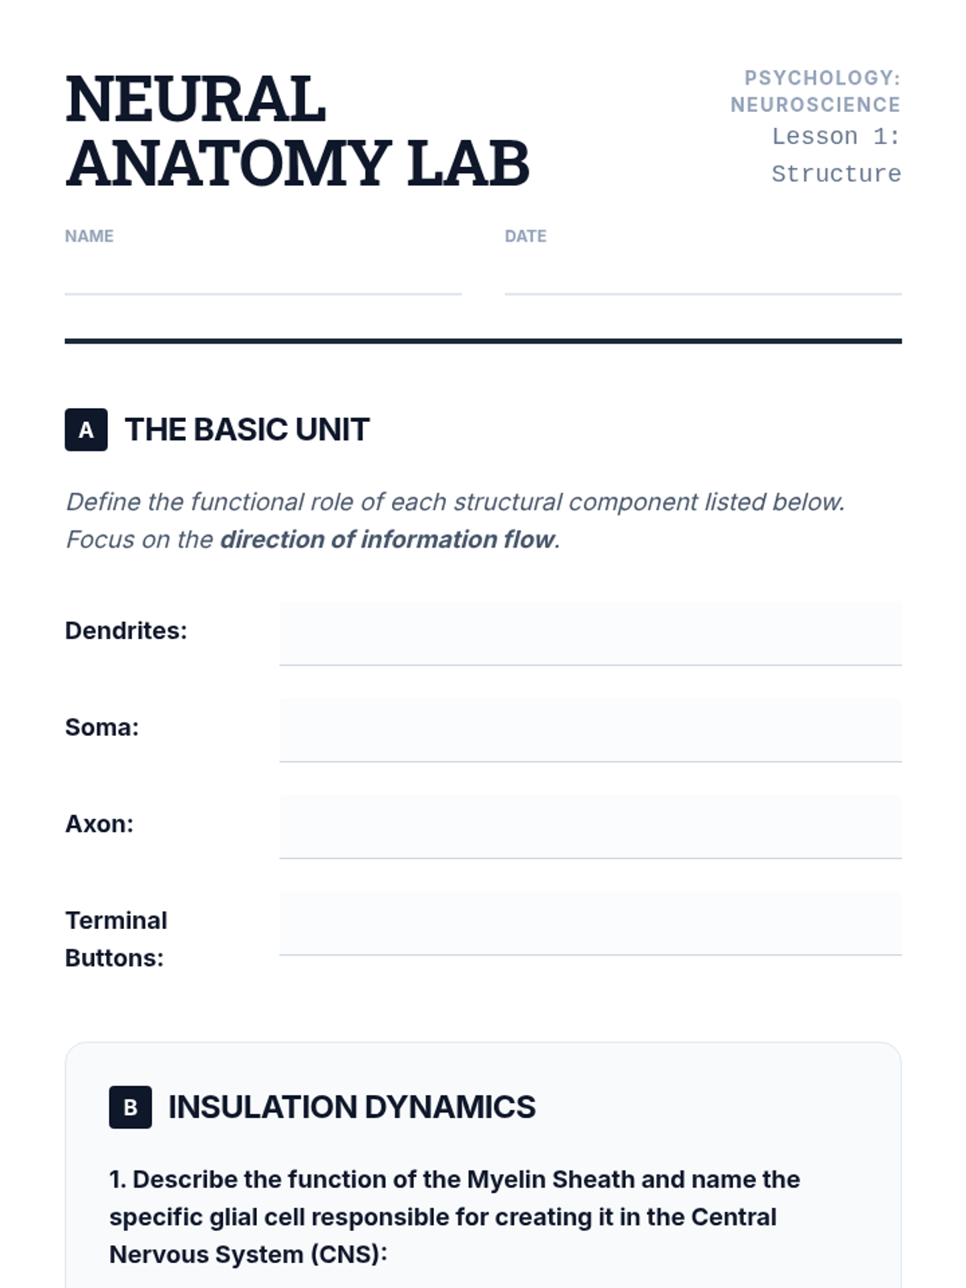Click into the Axon answer field
This screenshot has height=1288, width=966.
[590, 826]
